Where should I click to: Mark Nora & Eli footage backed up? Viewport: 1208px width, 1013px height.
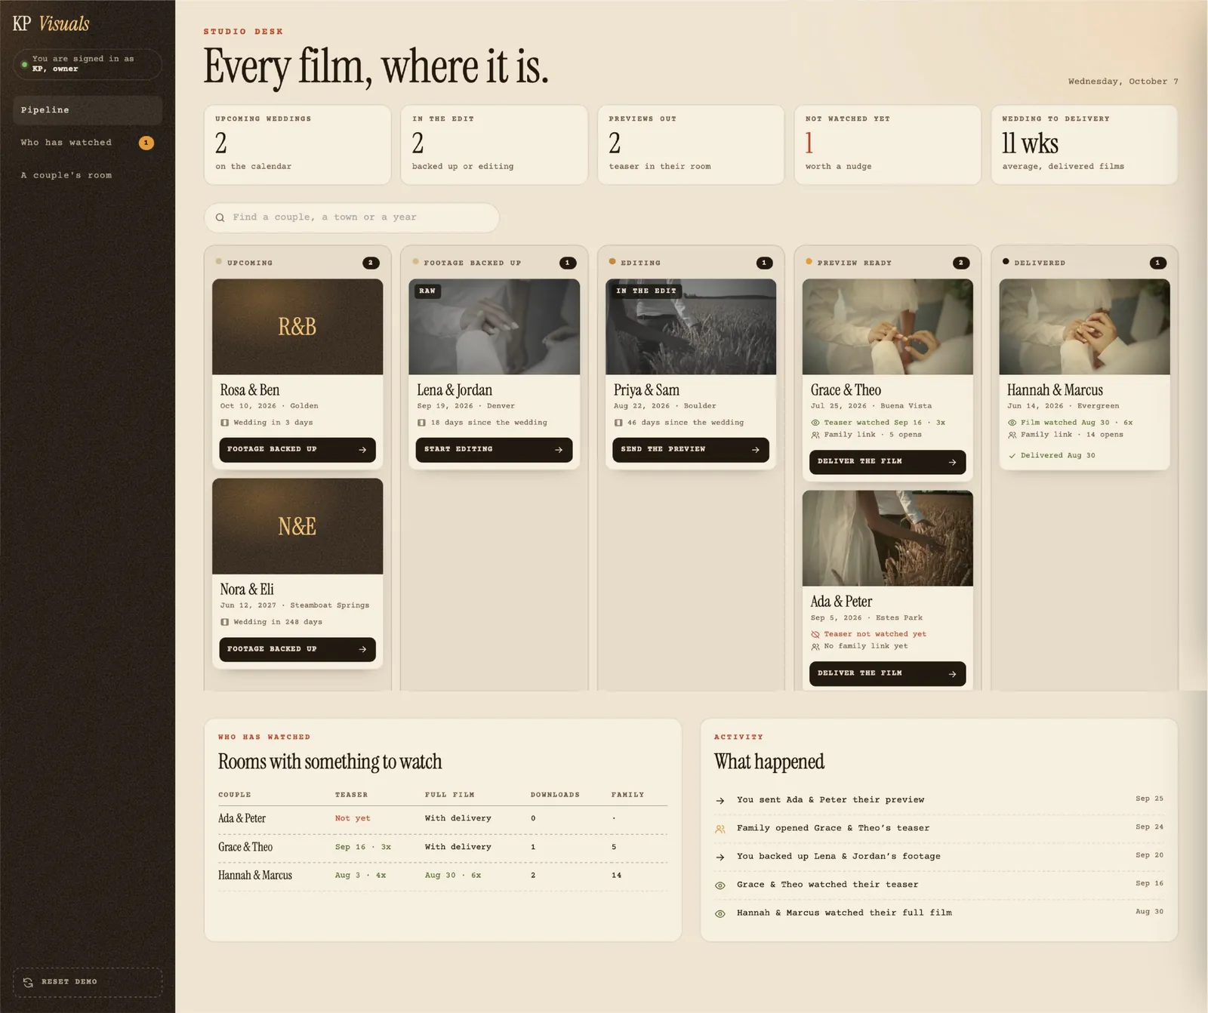click(297, 649)
